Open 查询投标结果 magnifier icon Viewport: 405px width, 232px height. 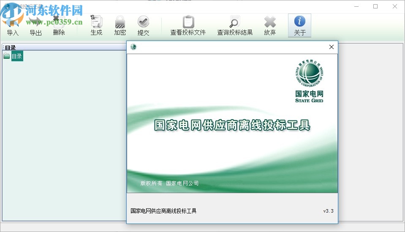(235, 22)
